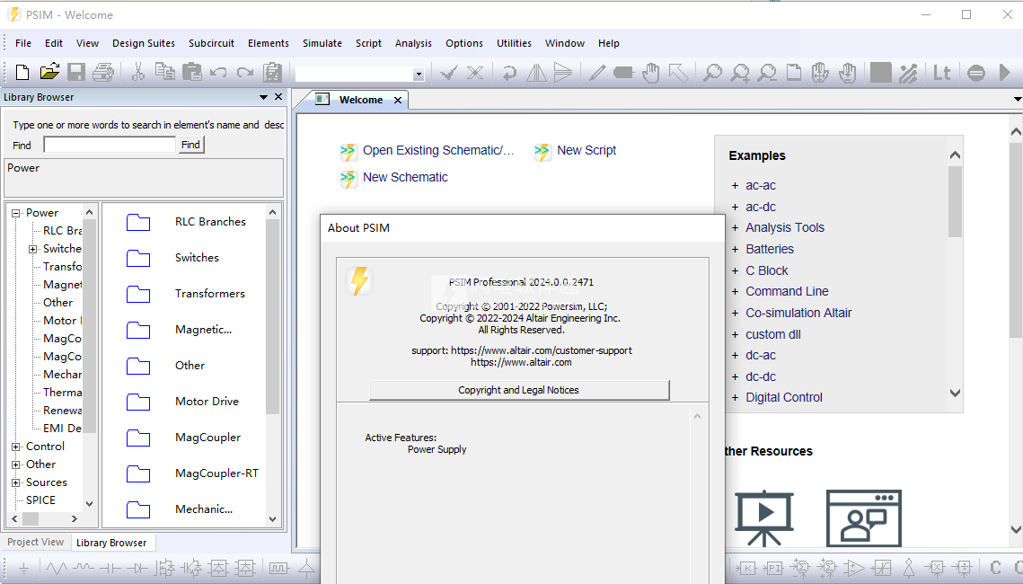Click the Examples list scroll down arrow
The width and height of the screenshot is (1023, 584).
(x=955, y=393)
